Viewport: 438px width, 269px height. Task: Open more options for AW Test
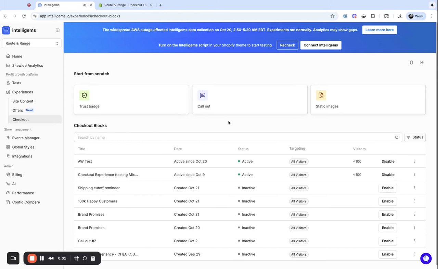(x=415, y=161)
